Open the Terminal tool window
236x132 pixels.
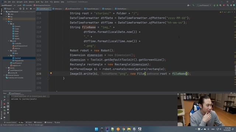(48, 122)
